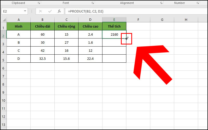Image resolution: width=208 pixels, height=130 pixels.
Task: Click the 'Thể tích' header cell
Action: tap(114, 26)
